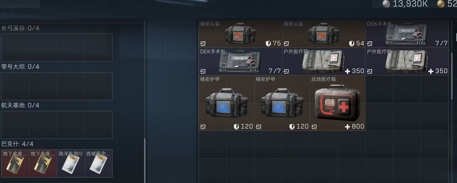Select the DEK手术包 in the second row
Viewport: 457px width, 183px height.
tap(240, 62)
